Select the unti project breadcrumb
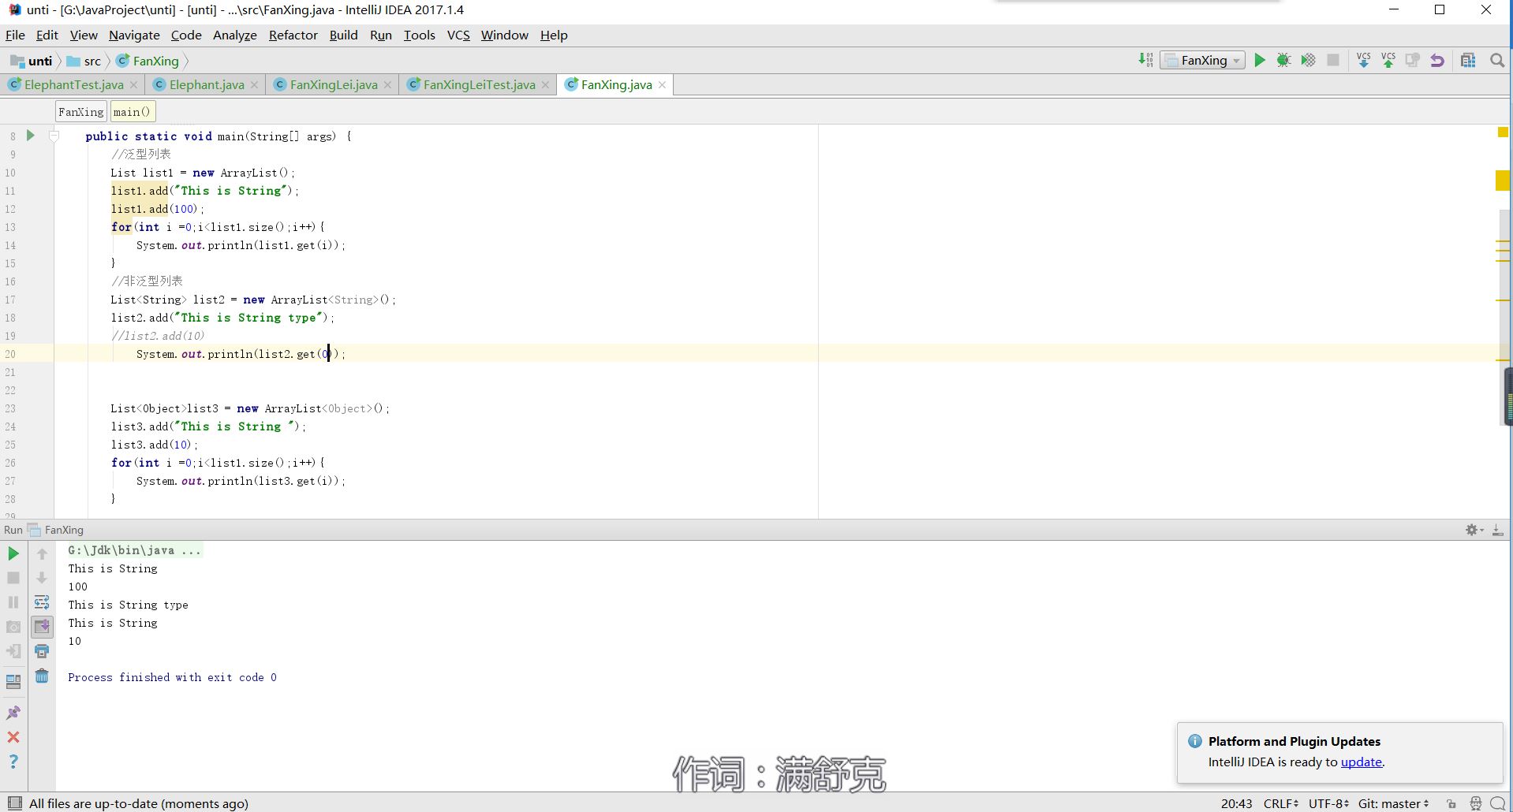The width and height of the screenshot is (1513, 812). click(x=32, y=61)
